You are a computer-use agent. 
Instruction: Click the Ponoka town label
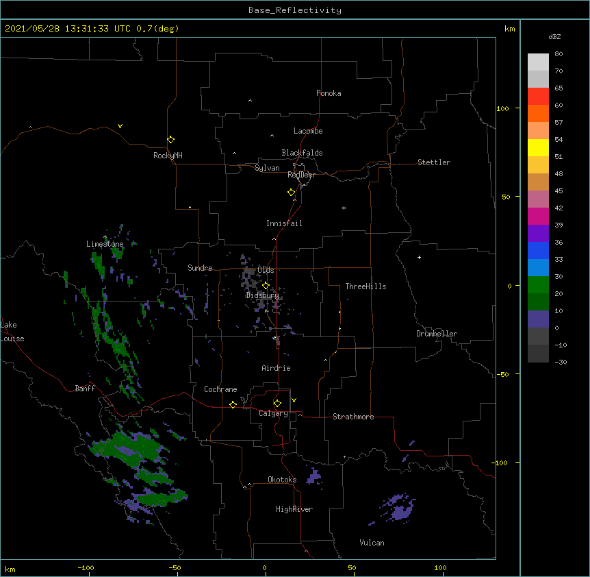point(329,93)
